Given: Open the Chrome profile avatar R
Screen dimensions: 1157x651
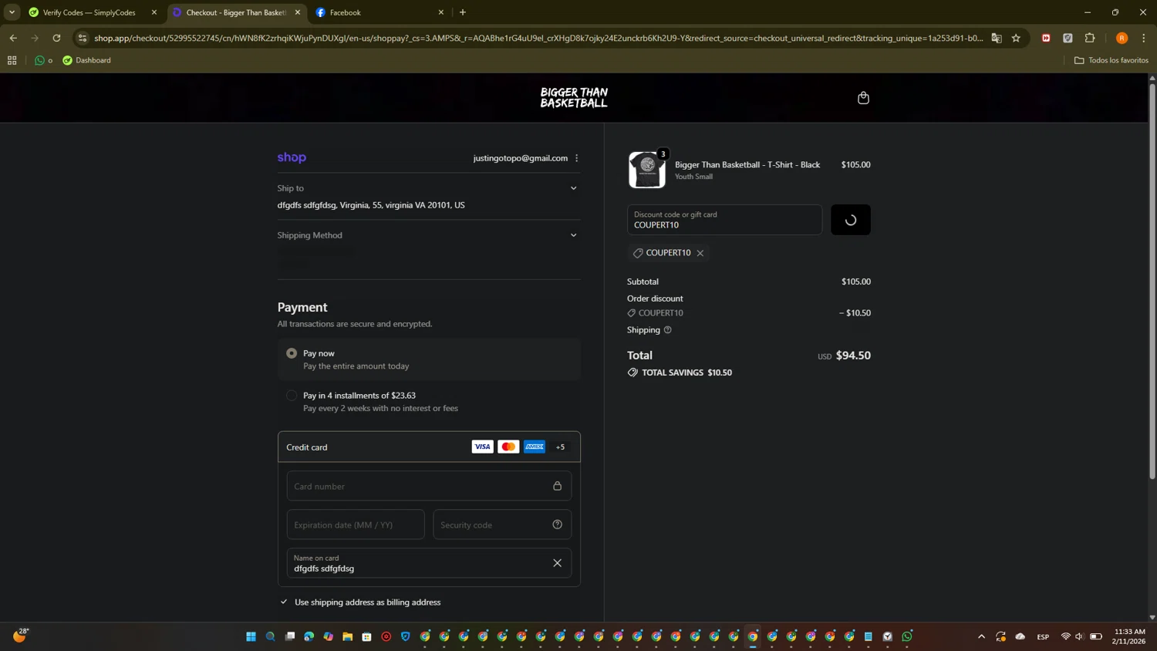Looking at the screenshot, I should [1122, 38].
